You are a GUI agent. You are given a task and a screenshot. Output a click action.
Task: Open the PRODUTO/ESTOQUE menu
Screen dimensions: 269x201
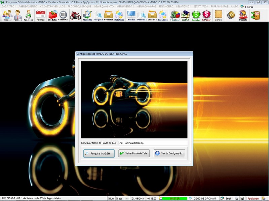(x=79, y=6)
